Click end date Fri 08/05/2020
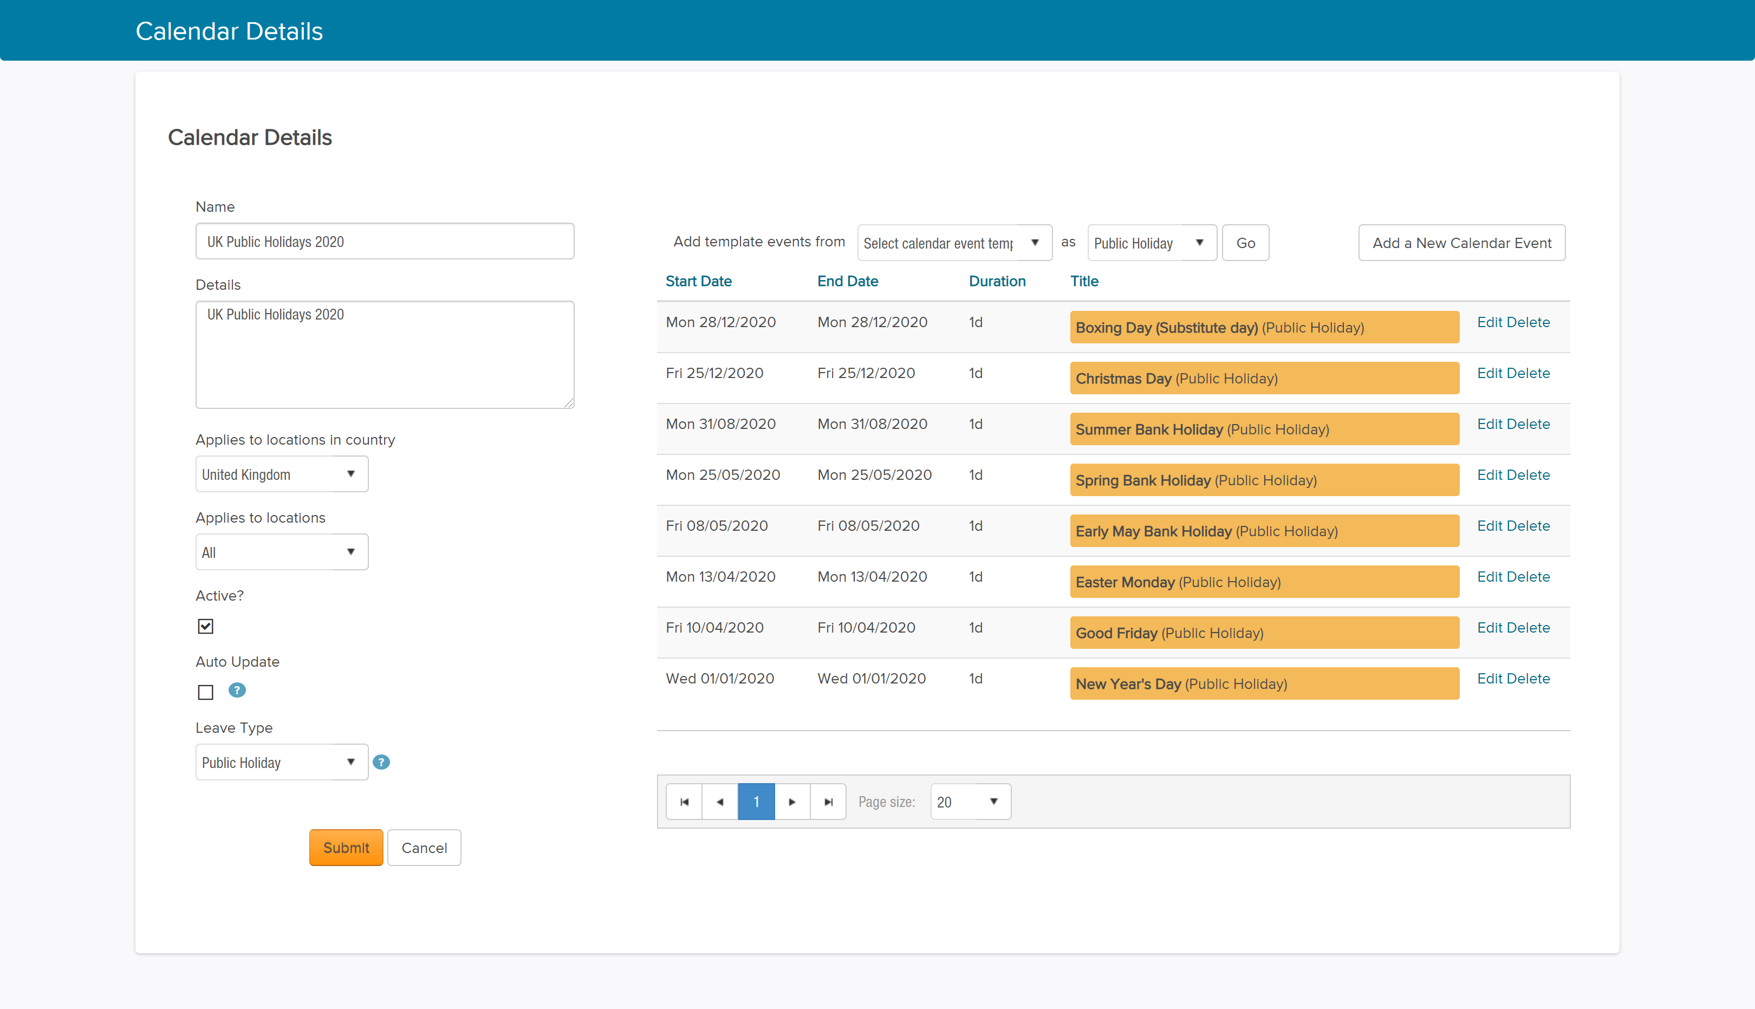 pyautogui.click(x=868, y=526)
